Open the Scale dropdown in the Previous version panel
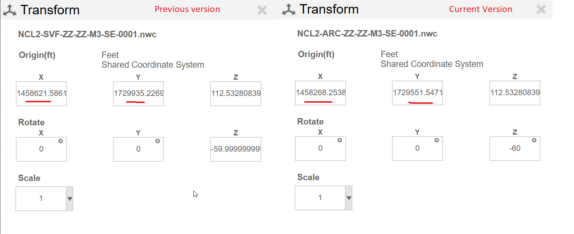The width and height of the screenshot is (574, 234). [69, 198]
